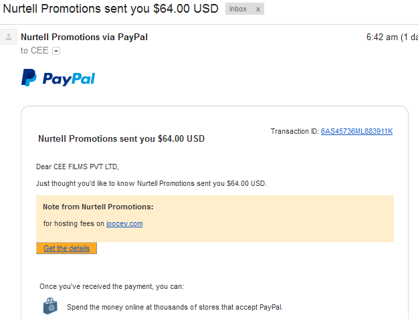The height and width of the screenshot is (319, 418).
Task: Click the "to CEE" recipient text
Action: [x=34, y=50]
